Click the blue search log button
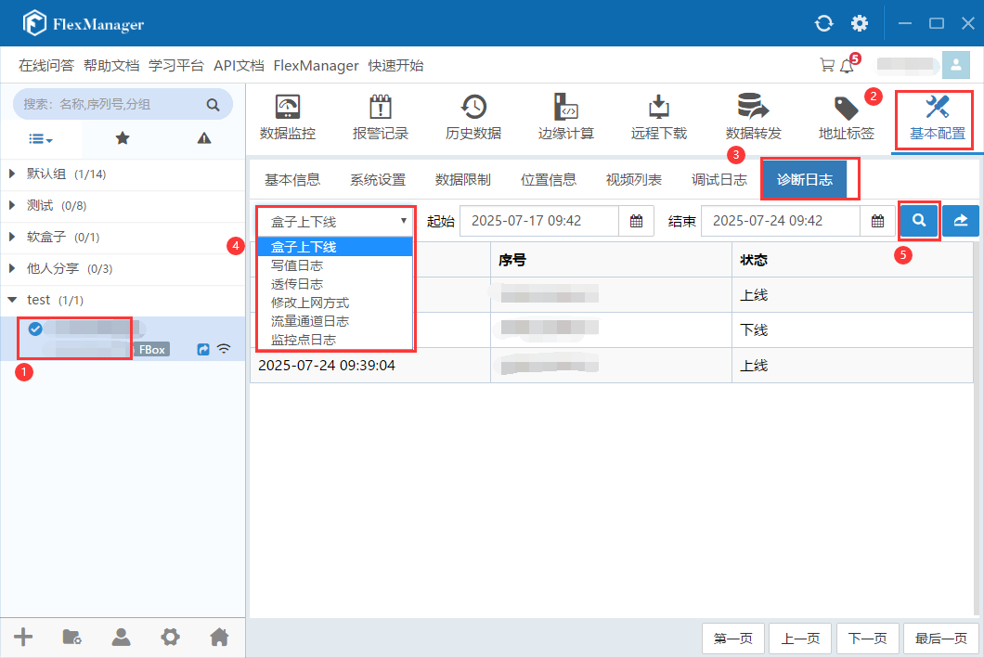This screenshot has height=658, width=984. (x=919, y=221)
